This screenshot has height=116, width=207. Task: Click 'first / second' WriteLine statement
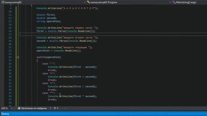72,87
